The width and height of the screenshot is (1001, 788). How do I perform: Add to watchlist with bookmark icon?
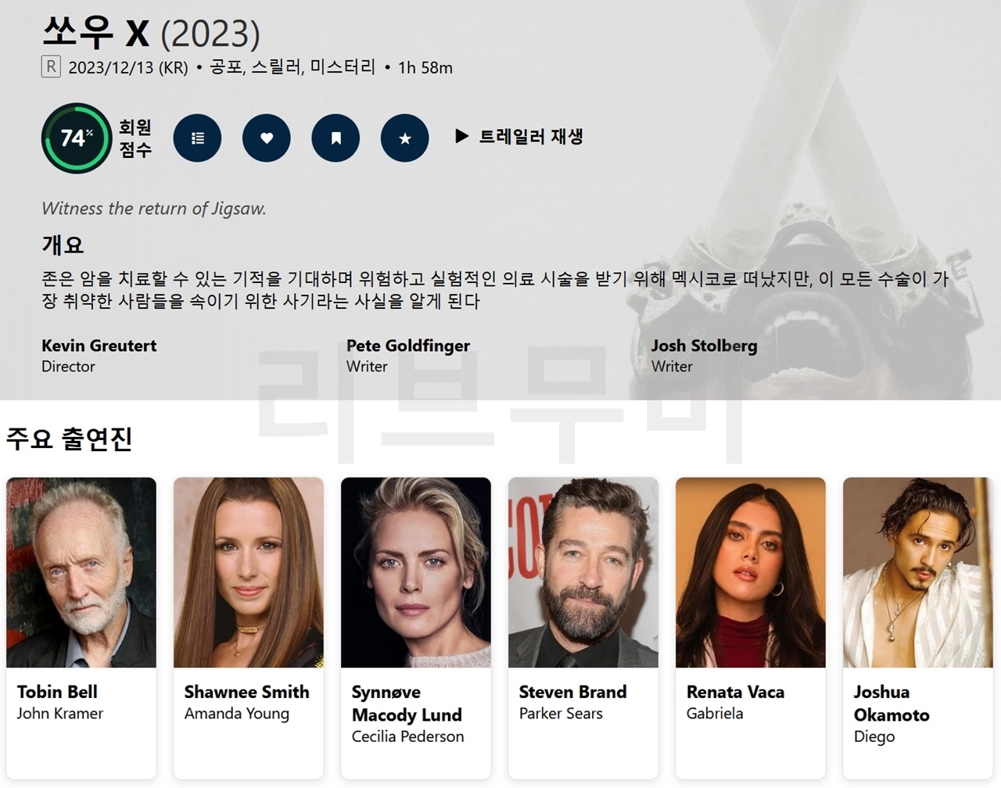click(335, 138)
